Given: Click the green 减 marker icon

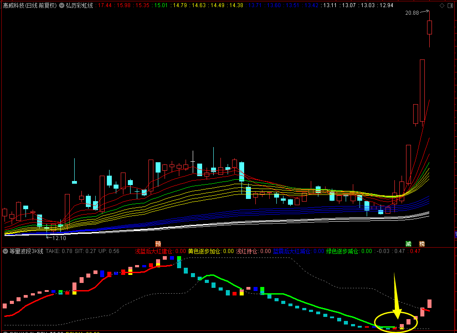Looking at the screenshot, I should click(x=409, y=244).
